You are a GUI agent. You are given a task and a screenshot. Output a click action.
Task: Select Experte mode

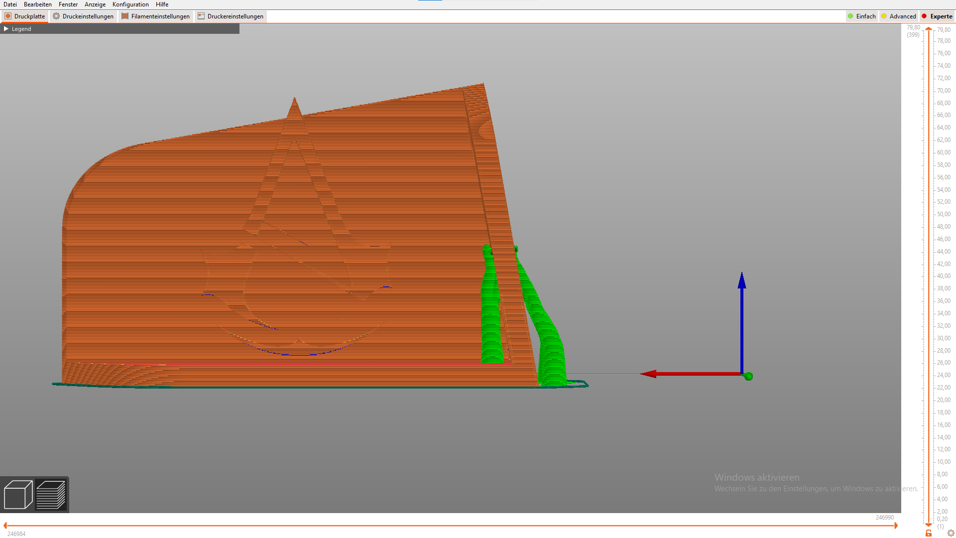click(937, 16)
